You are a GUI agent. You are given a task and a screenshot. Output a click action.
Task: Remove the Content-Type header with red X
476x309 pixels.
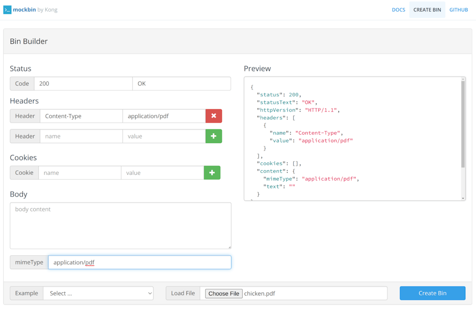(213, 116)
